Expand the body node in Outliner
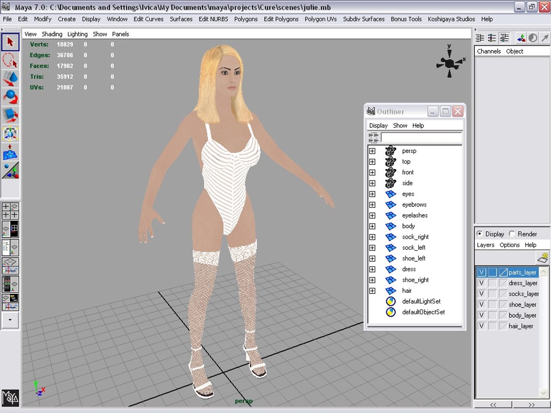 coord(372,226)
